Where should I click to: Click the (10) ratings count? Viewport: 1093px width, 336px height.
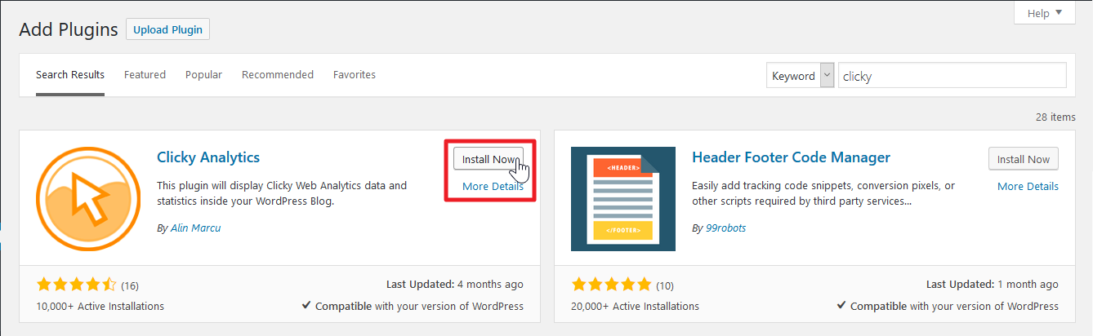(665, 285)
